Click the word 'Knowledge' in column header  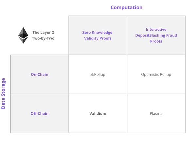[x=103, y=32]
